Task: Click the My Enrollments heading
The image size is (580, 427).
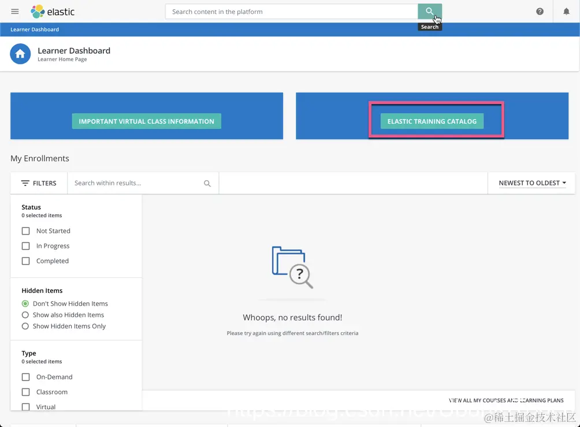Action: pyautogui.click(x=40, y=158)
